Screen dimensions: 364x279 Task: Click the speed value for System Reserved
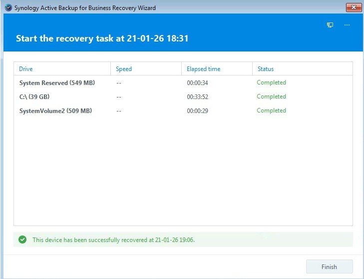click(119, 83)
